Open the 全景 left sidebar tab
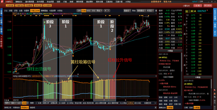 1,12
